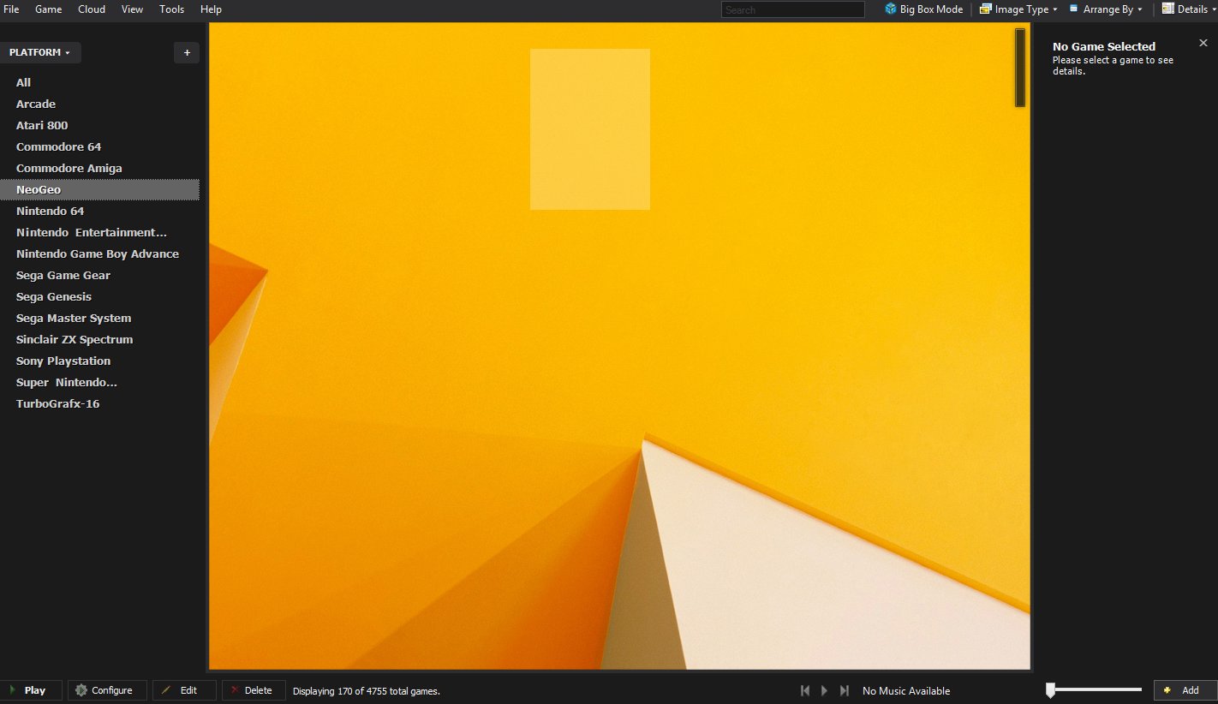Click the Configure button
Image resolution: width=1218 pixels, height=704 pixels.
coord(107,690)
